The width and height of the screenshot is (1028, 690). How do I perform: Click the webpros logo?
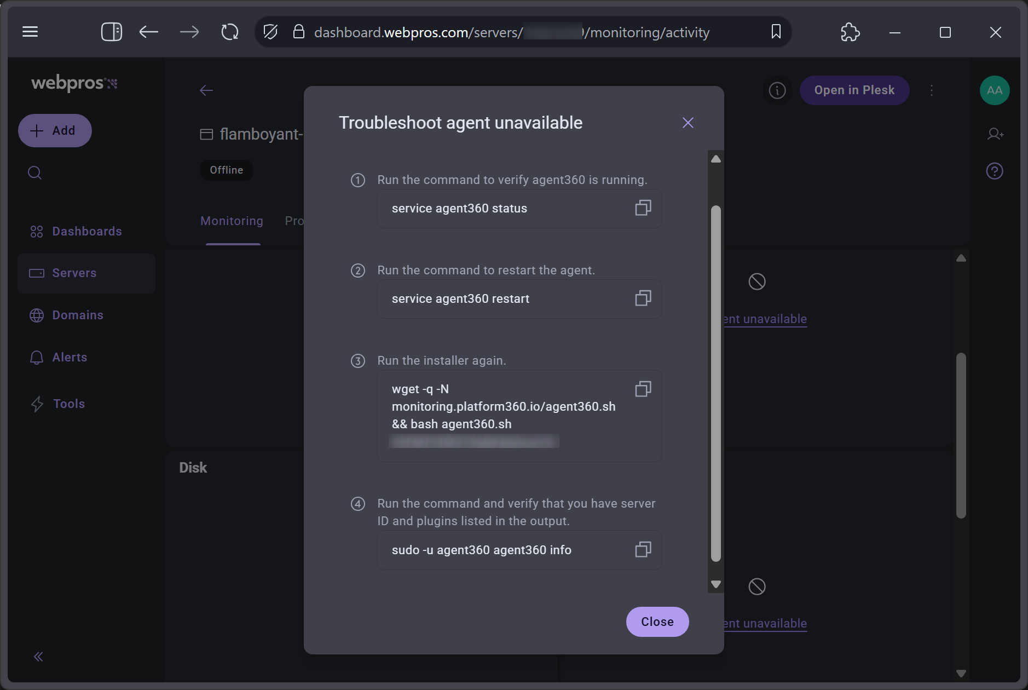(x=74, y=83)
